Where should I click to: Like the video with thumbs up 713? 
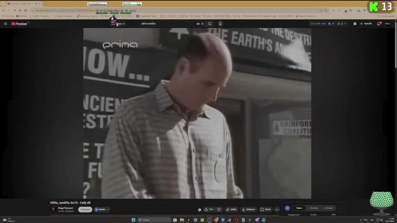[x=209, y=209]
